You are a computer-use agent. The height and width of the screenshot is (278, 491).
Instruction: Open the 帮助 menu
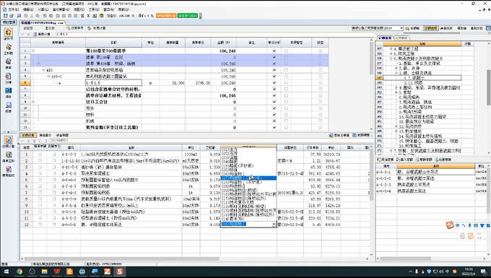click(x=123, y=9)
